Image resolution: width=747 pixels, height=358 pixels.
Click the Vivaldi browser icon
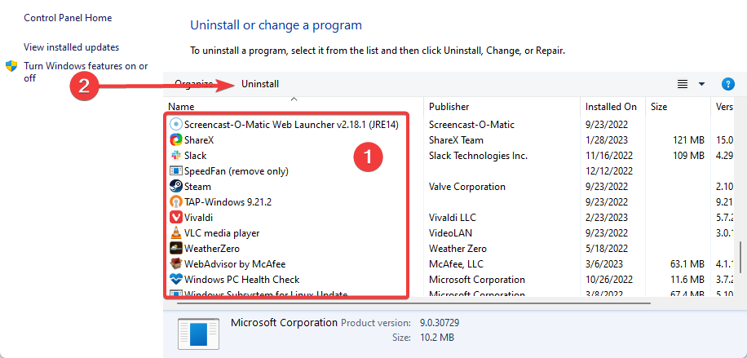[x=176, y=218]
